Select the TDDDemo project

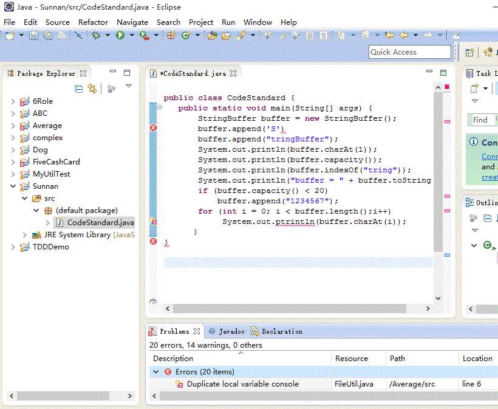pos(51,247)
